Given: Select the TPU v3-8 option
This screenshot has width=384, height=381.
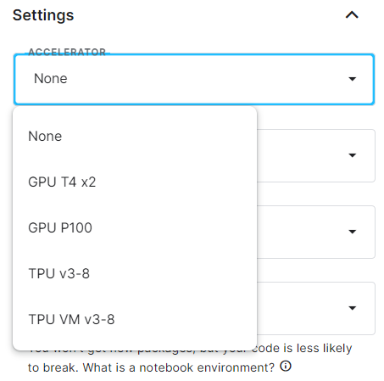Looking at the screenshot, I should pos(135,274).
